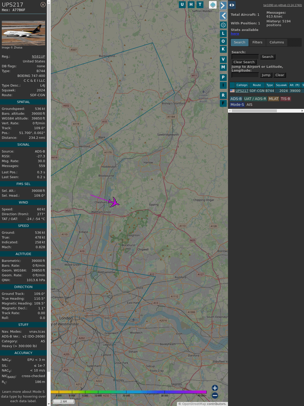Toggle the R map button
This screenshot has width=304, height=406.
pyautogui.click(x=223, y=95)
